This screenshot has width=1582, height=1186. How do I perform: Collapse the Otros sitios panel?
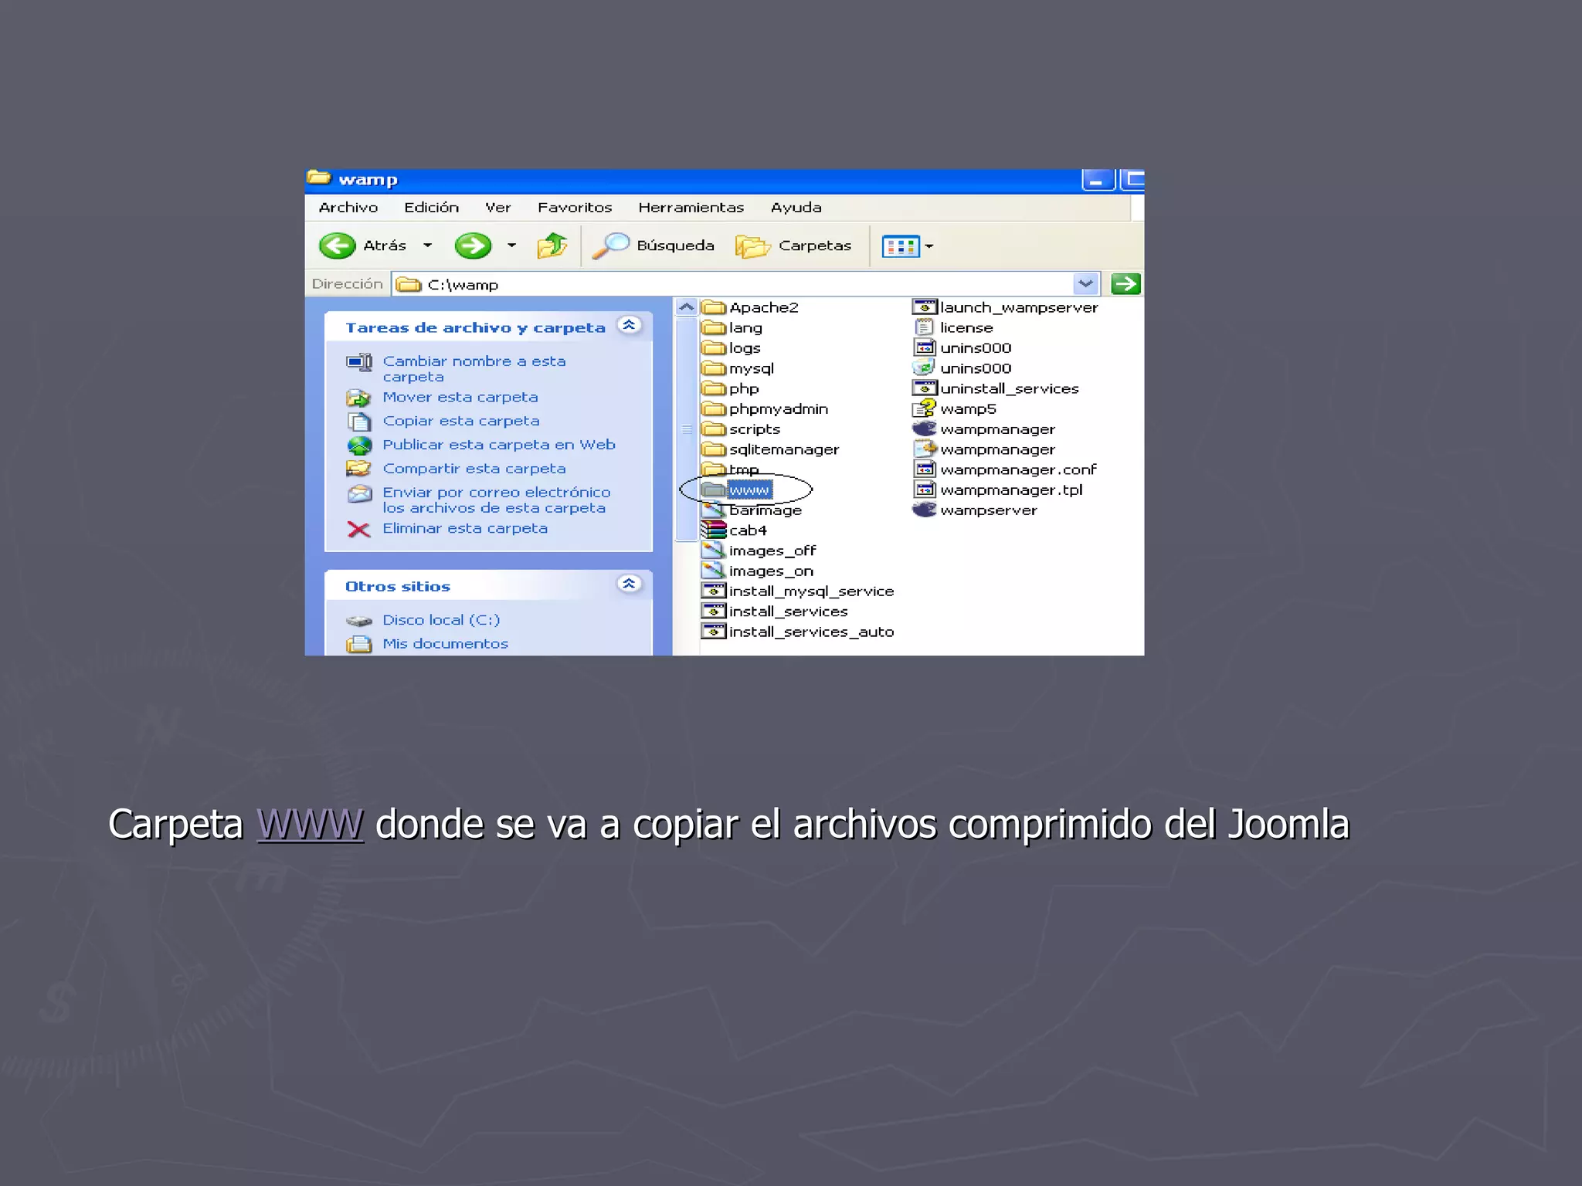tap(630, 584)
